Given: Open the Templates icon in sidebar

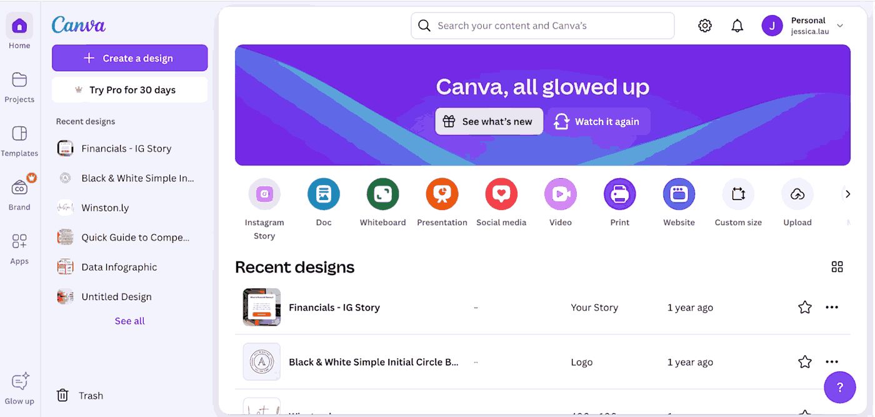Looking at the screenshot, I should 19,134.
